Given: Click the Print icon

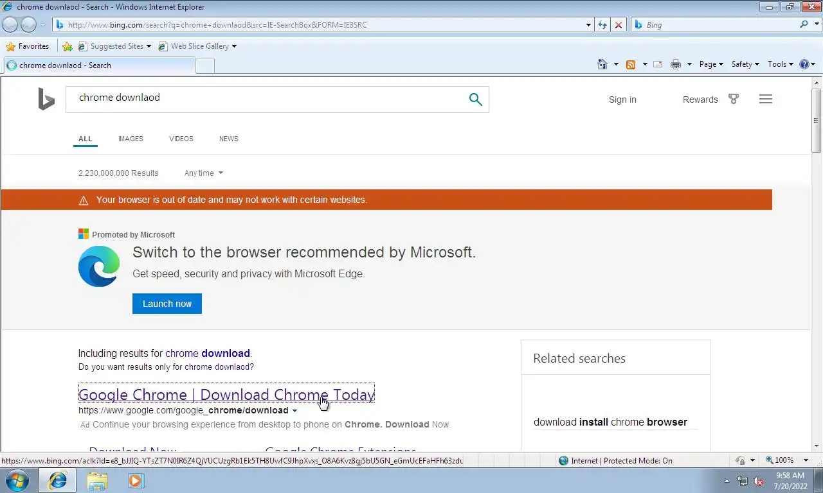Looking at the screenshot, I should coord(675,64).
